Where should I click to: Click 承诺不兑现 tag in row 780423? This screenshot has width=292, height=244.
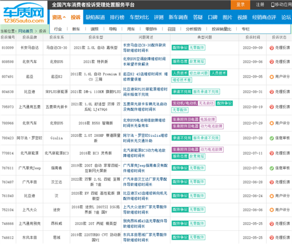tap(182, 138)
